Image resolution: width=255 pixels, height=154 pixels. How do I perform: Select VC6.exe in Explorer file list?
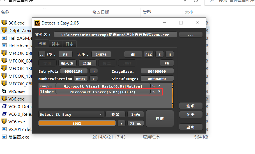[17, 122]
